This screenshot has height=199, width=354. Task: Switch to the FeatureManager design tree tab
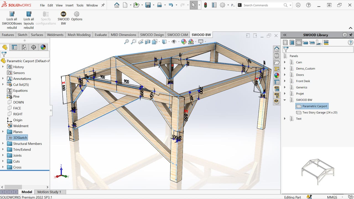coord(5,47)
